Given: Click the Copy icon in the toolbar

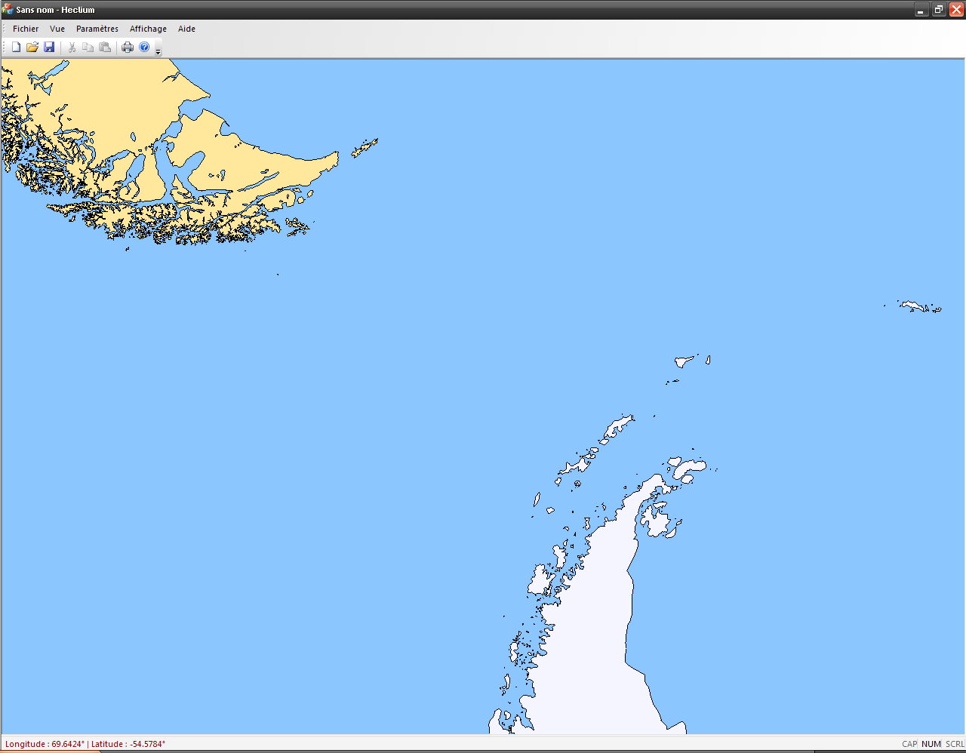Looking at the screenshot, I should [88, 48].
